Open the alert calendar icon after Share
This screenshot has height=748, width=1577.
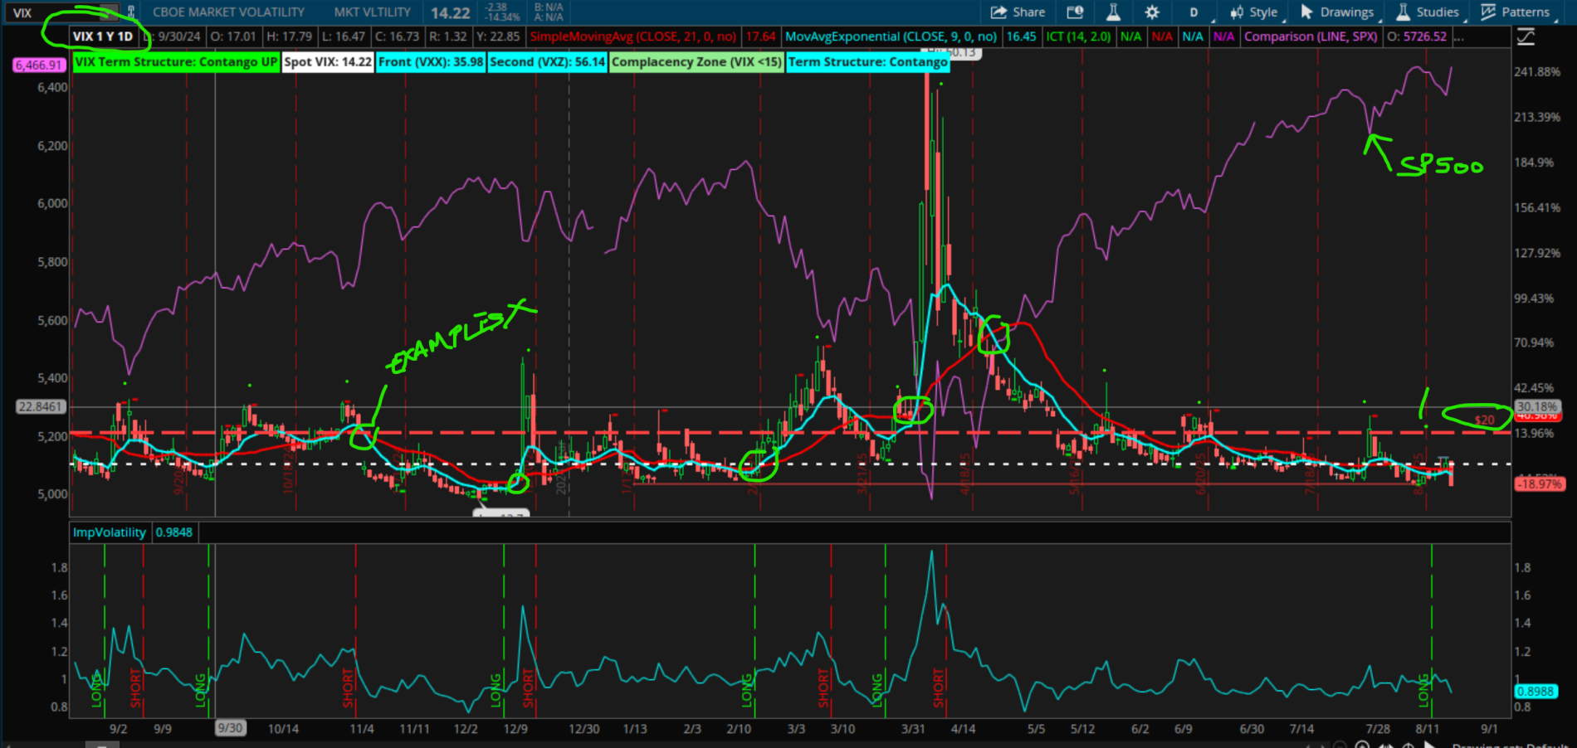(1075, 12)
